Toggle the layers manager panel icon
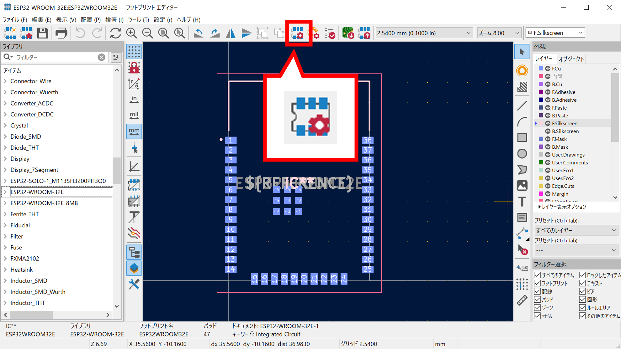The image size is (621, 349). (x=134, y=268)
